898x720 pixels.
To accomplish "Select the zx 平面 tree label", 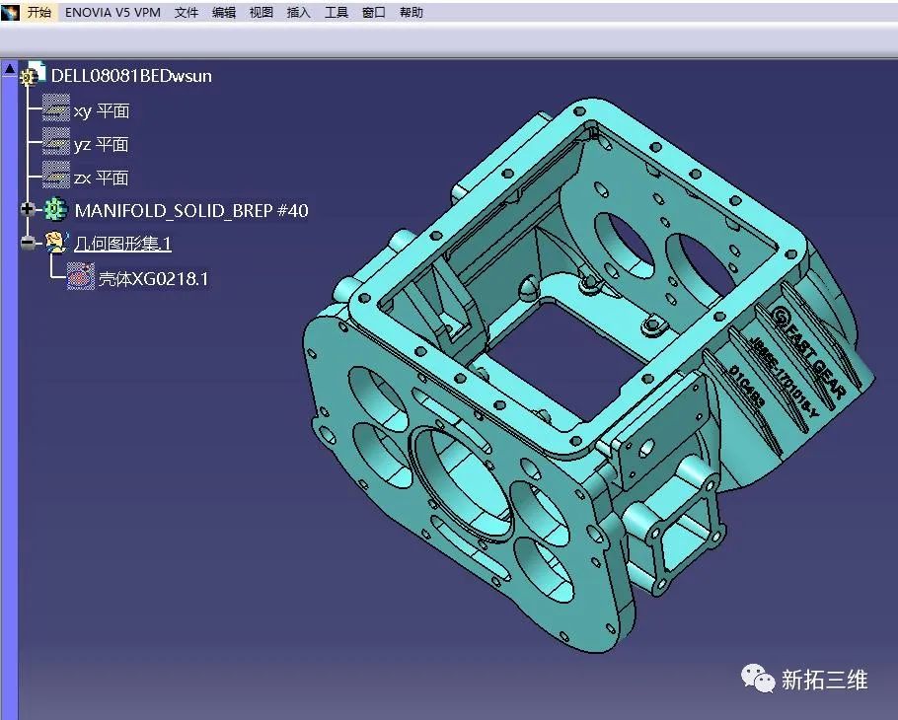I will [x=101, y=178].
